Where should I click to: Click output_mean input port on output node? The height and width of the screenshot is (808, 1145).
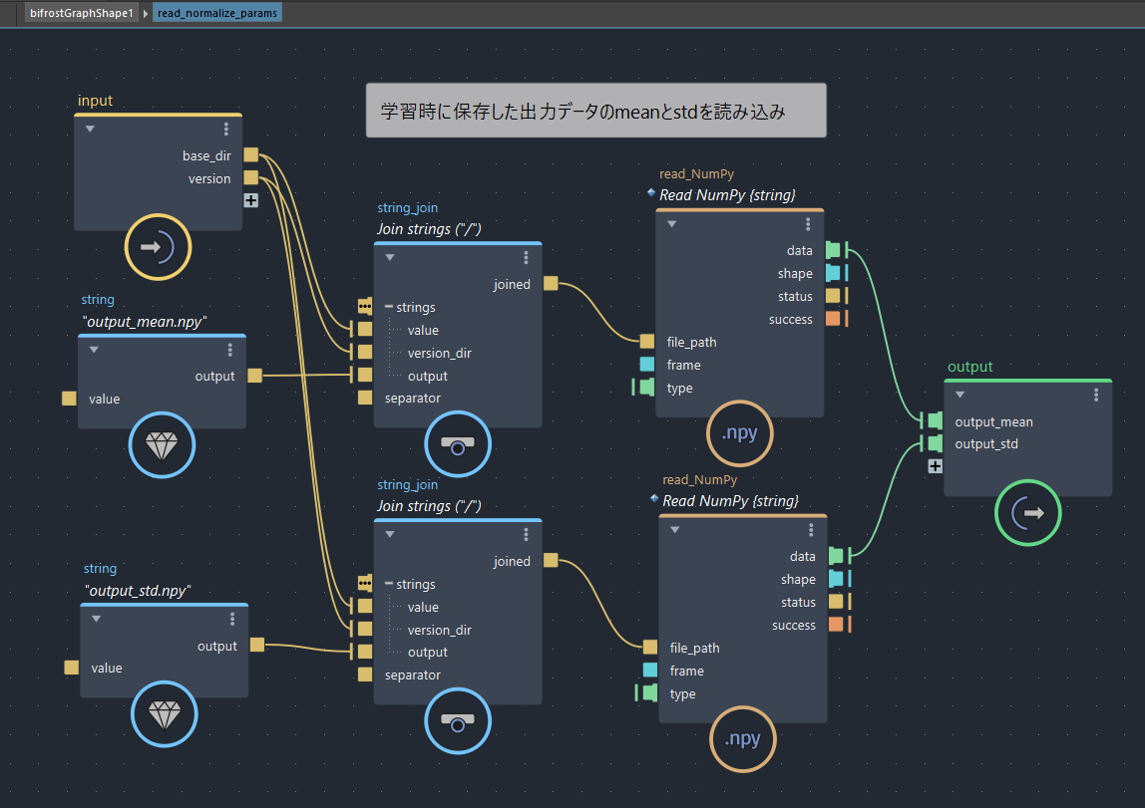click(935, 420)
